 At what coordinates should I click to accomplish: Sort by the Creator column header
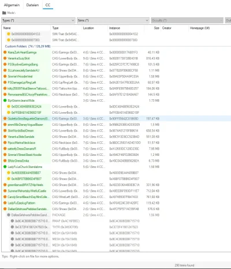pyautogui.click(x=167, y=28)
